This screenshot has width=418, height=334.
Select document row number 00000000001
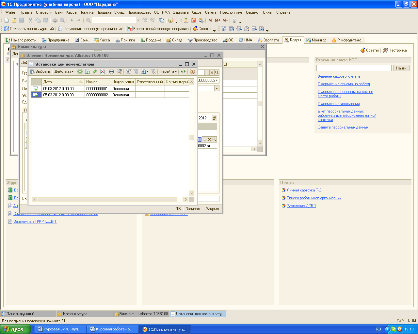[97, 89]
